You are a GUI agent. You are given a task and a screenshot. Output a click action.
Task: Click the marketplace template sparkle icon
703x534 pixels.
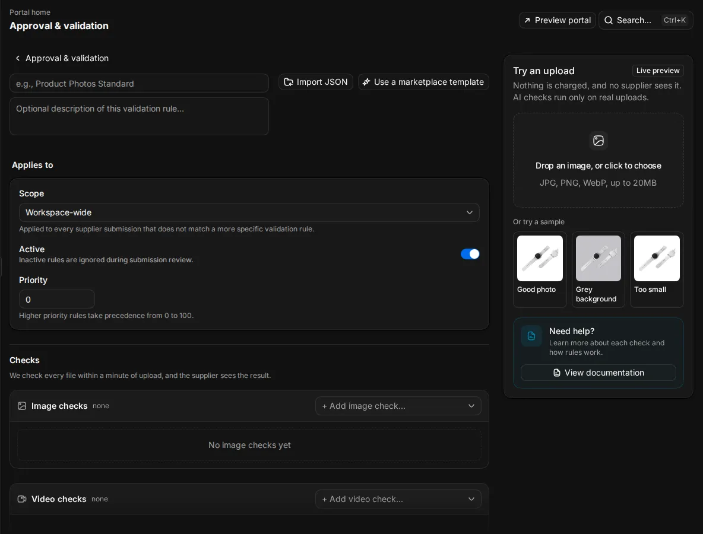click(x=366, y=82)
